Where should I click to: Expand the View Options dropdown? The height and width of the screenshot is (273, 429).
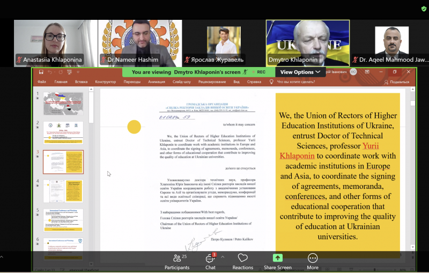point(300,72)
